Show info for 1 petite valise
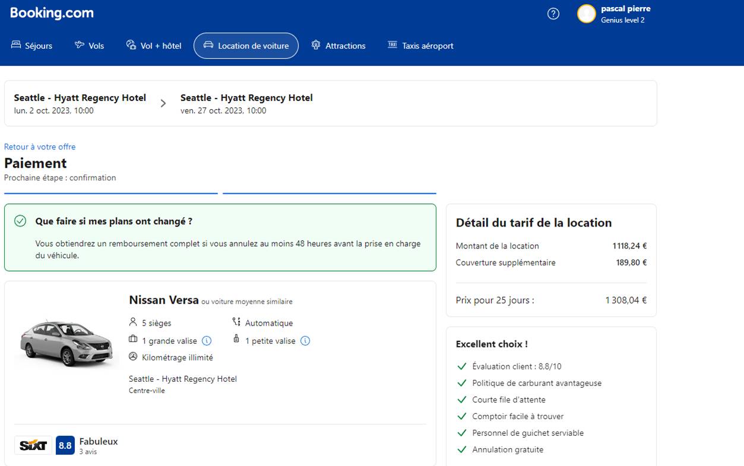The image size is (744, 466). coord(305,341)
